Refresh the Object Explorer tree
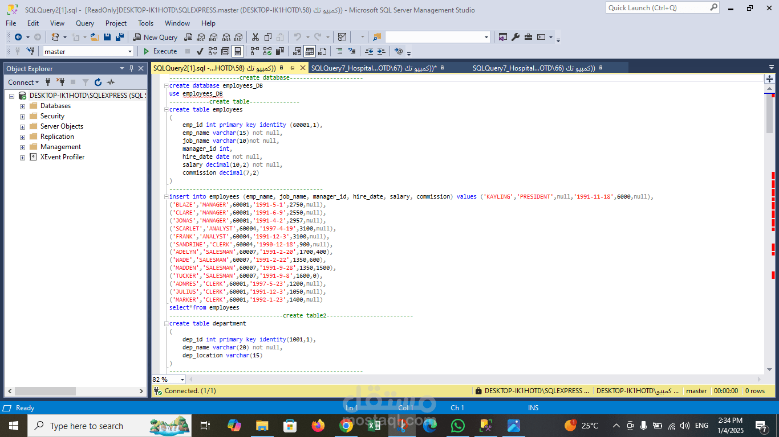 [x=98, y=83]
